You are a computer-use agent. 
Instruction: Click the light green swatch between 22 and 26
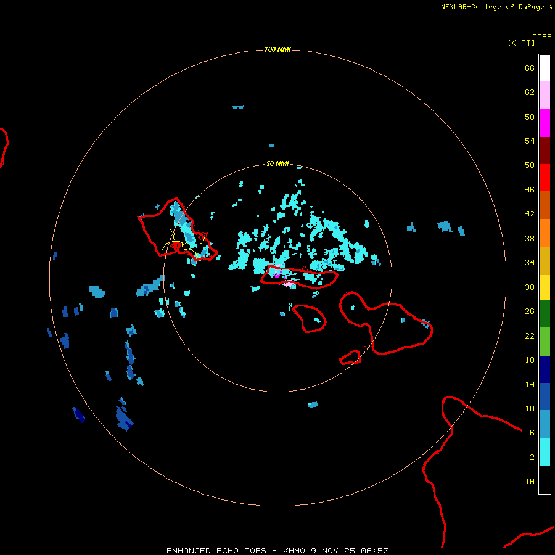tap(545, 342)
